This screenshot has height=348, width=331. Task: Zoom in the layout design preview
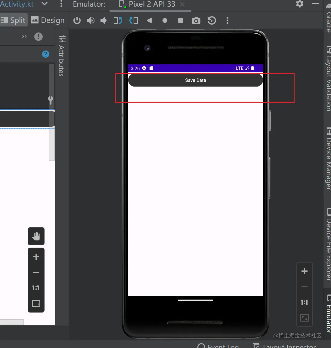(36, 257)
